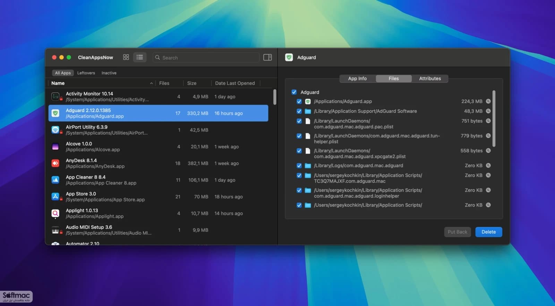Uncheck TC3Q7MAJXF.com.adguard.mac checkbox

(299, 175)
